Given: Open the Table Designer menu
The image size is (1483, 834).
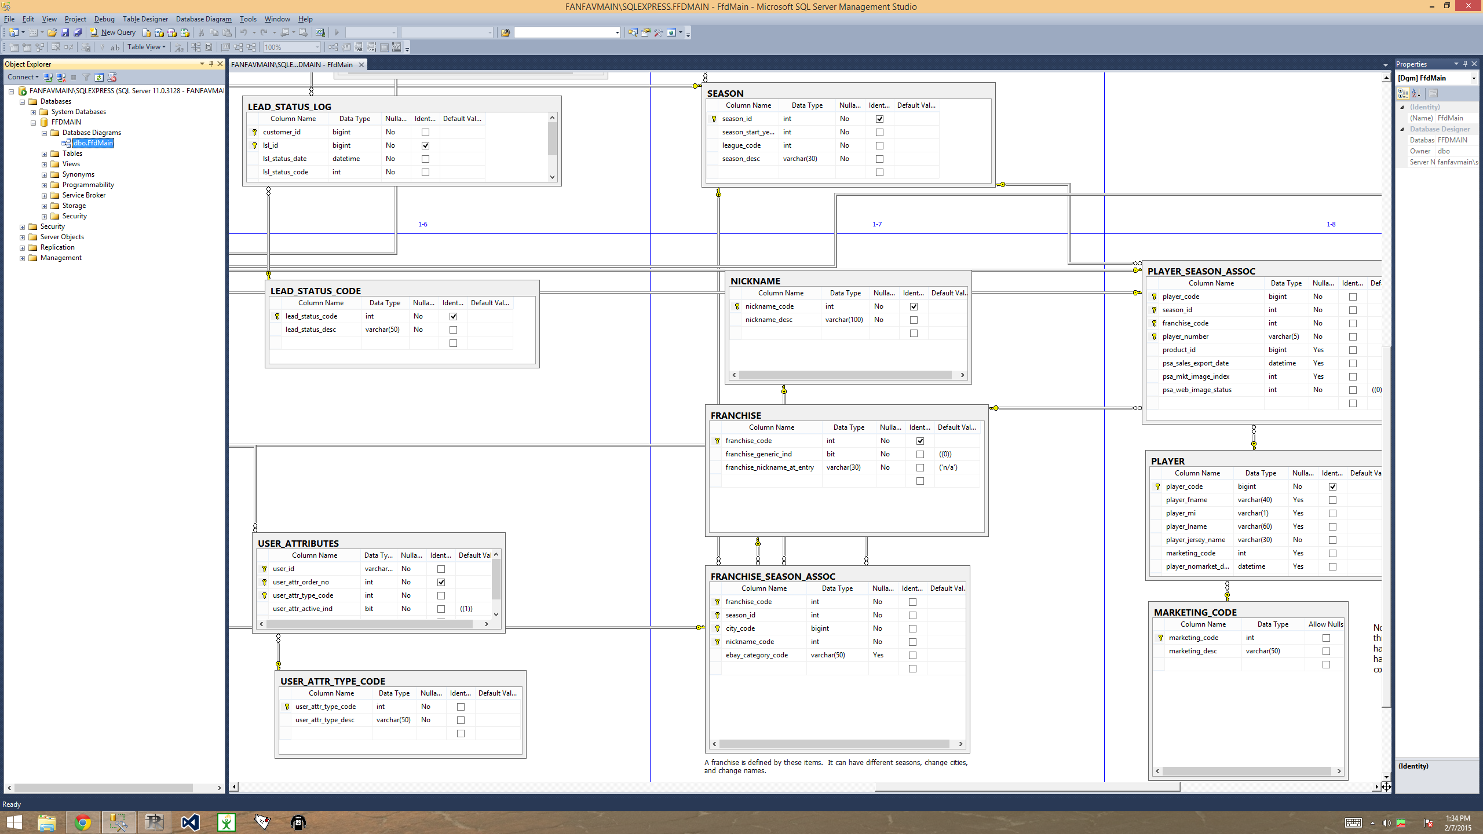Looking at the screenshot, I should coord(145,19).
